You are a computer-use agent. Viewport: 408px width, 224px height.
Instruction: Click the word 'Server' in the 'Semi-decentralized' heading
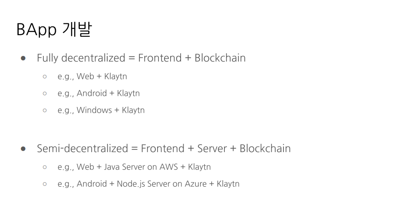coord(212,149)
